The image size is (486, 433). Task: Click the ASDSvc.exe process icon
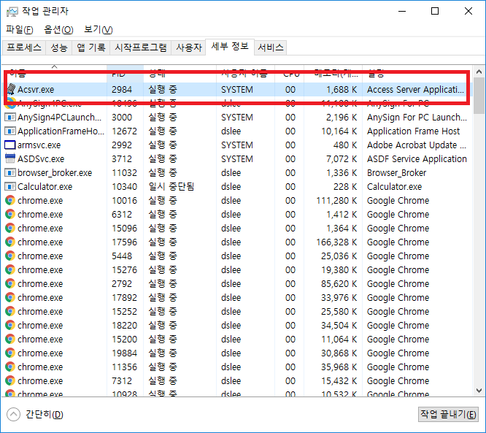click(10, 158)
